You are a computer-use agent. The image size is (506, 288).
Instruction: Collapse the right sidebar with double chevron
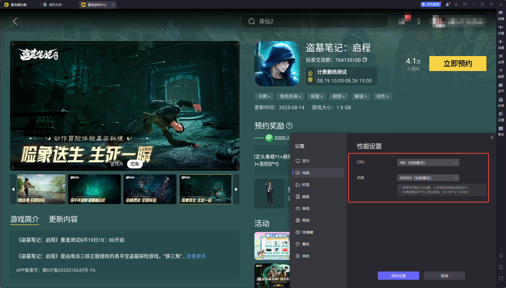tap(501, 4)
